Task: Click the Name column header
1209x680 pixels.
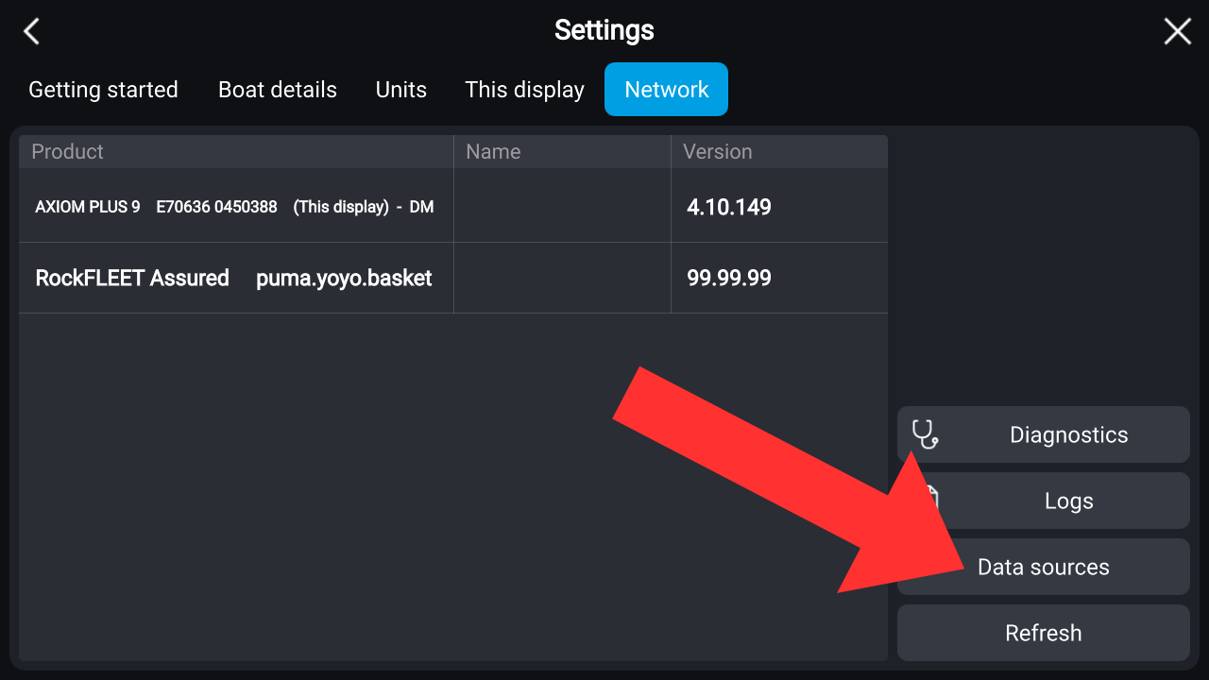Action: 493,152
